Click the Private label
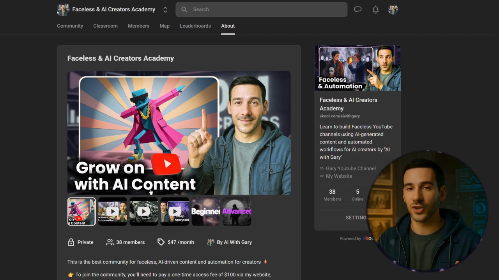499x280 pixels. tap(85, 242)
